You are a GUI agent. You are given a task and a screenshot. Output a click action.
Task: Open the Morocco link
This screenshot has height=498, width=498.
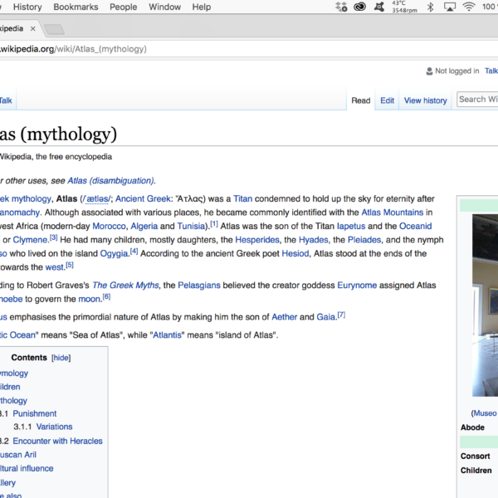pyautogui.click(x=109, y=226)
